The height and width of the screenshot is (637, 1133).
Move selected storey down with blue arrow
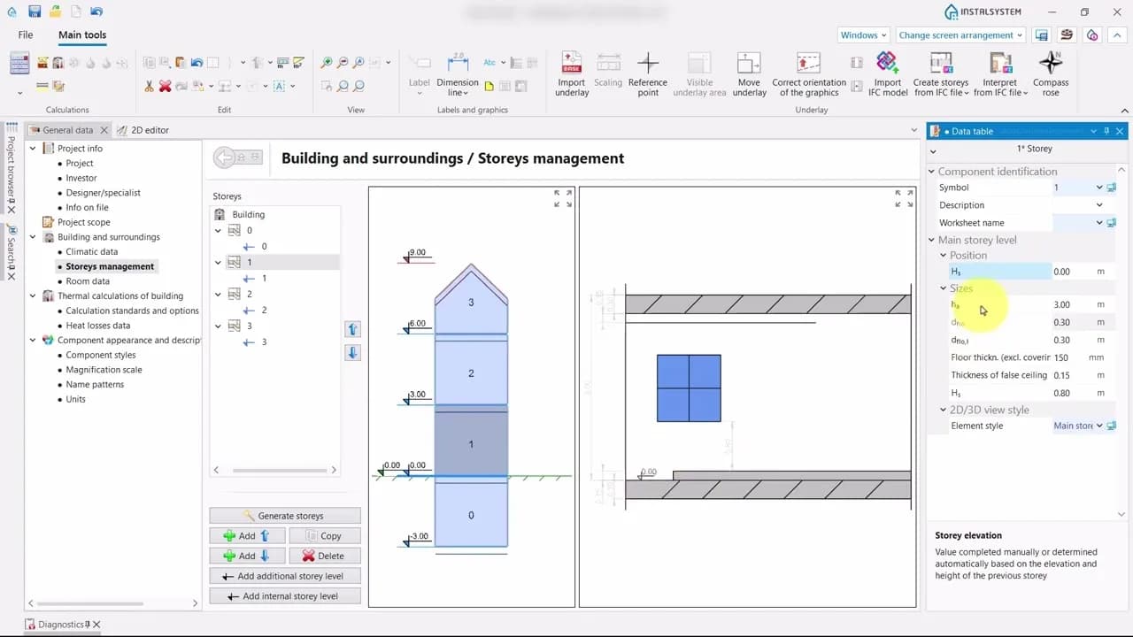point(352,352)
